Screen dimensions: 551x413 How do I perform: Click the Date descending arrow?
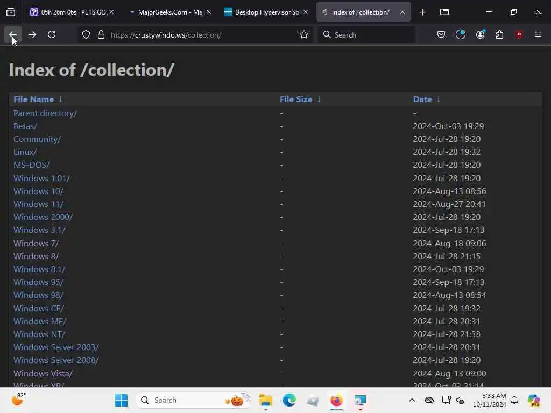click(438, 99)
